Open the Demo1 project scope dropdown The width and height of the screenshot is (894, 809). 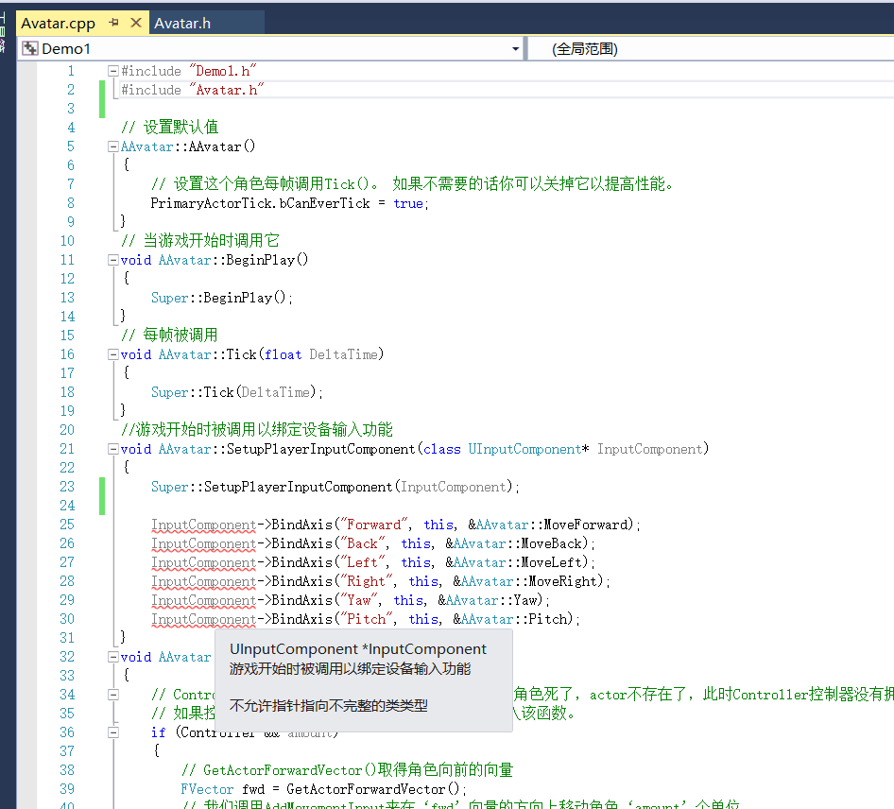click(x=515, y=49)
